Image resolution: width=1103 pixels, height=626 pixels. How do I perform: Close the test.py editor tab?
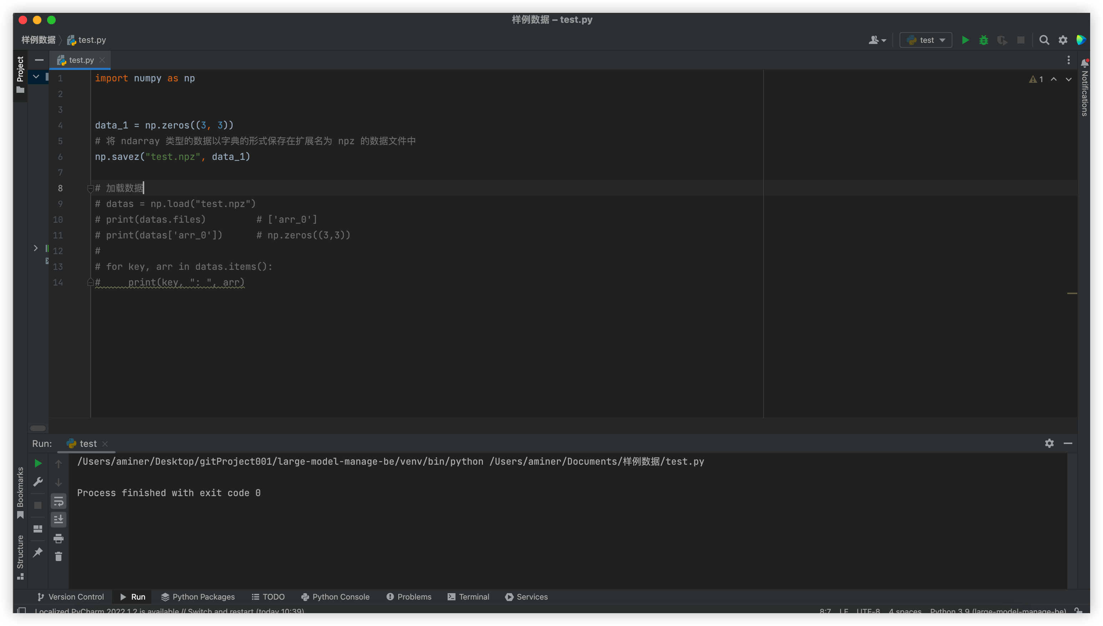102,60
